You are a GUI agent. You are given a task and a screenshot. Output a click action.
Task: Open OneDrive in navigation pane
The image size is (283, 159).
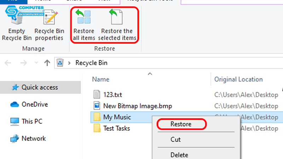coord(34,104)
